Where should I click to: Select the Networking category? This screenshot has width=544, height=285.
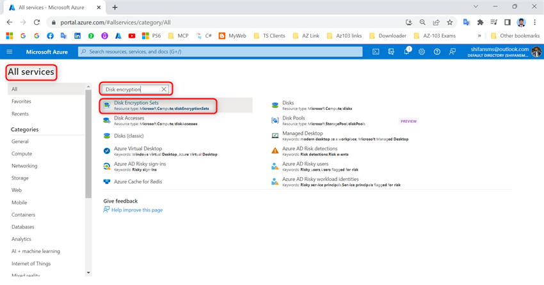(24, 166)
